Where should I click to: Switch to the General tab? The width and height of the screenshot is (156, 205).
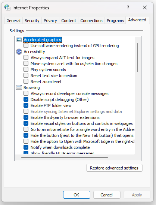coord(13,21)
